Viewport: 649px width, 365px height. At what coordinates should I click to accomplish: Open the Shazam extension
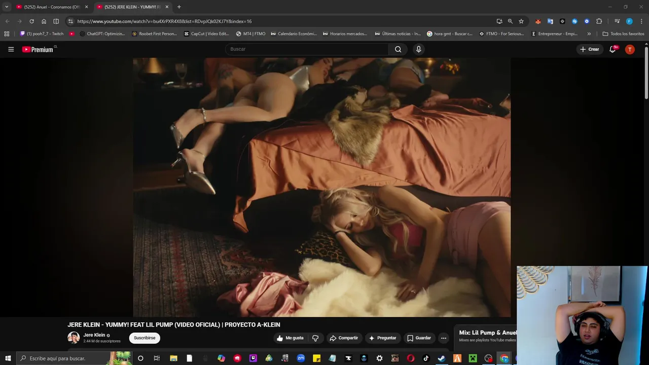click(x=574, y=21)
